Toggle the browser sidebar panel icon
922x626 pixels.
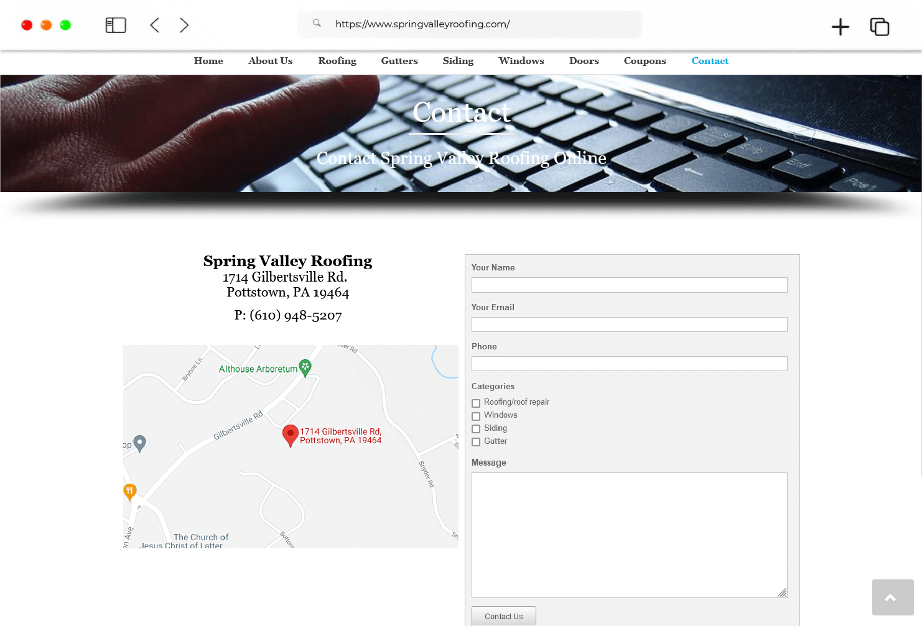click(116, 25)
